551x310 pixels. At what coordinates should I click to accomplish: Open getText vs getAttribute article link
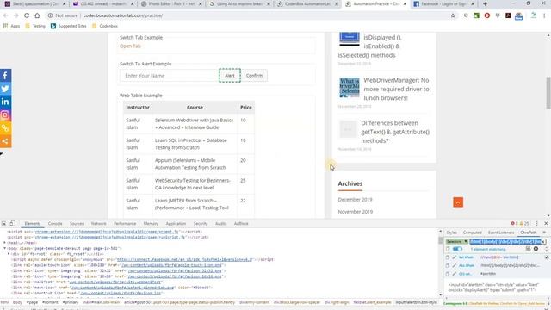(395, 132)
